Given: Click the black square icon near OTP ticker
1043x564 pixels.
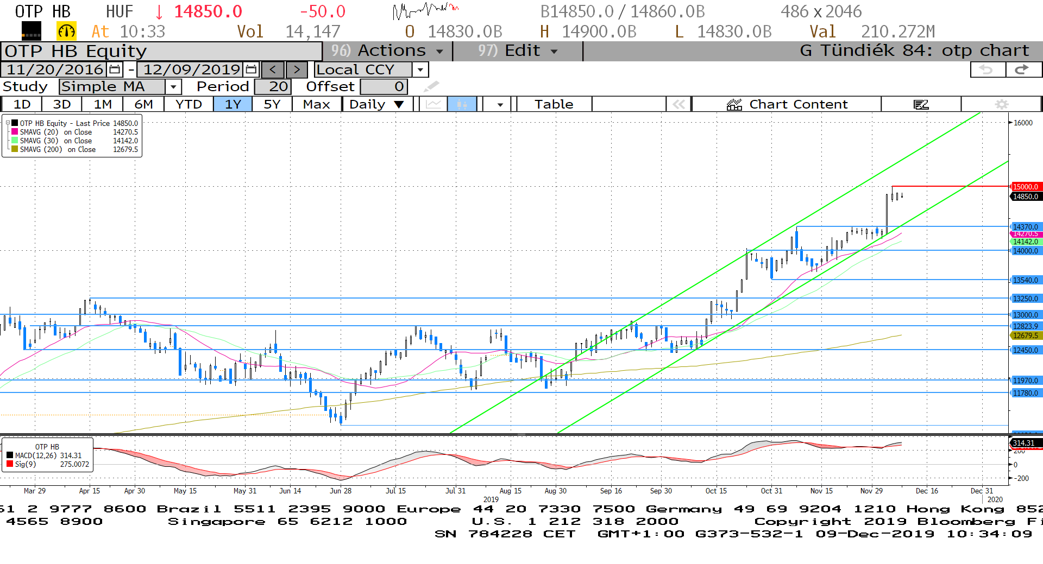Looking at the screenshot, I should (x=31, y=31).
